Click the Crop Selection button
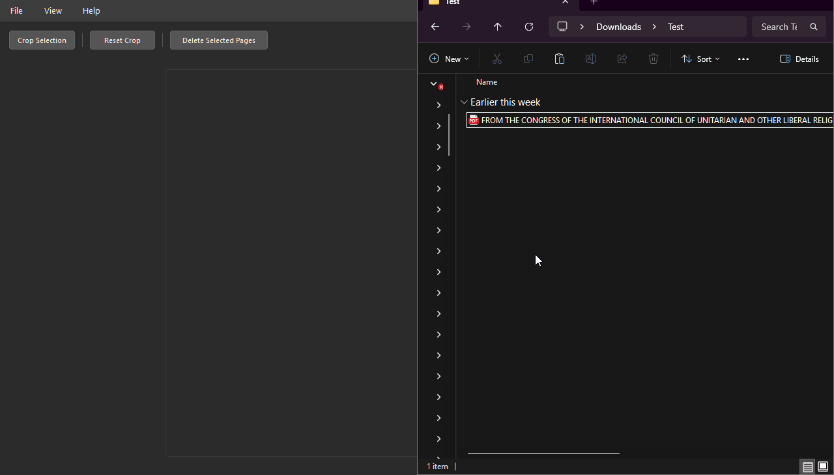 42,40
